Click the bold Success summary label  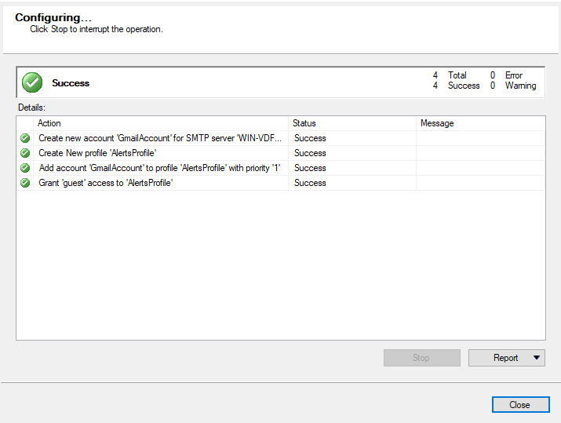tap(71, 83)
